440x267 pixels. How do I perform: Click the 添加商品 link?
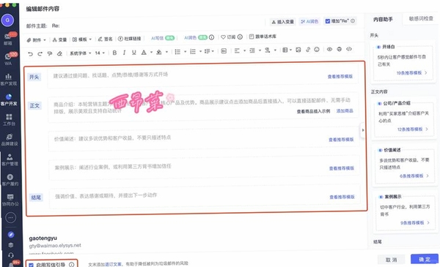345,111
